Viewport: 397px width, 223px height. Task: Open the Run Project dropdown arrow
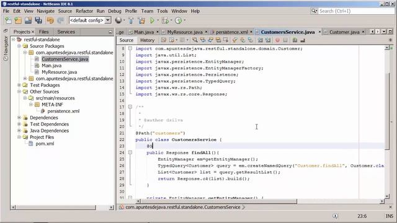tap(158, 20)
